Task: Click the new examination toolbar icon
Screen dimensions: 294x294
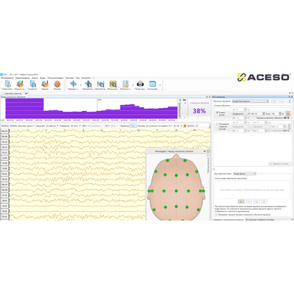Action: (x=7, y=84)
